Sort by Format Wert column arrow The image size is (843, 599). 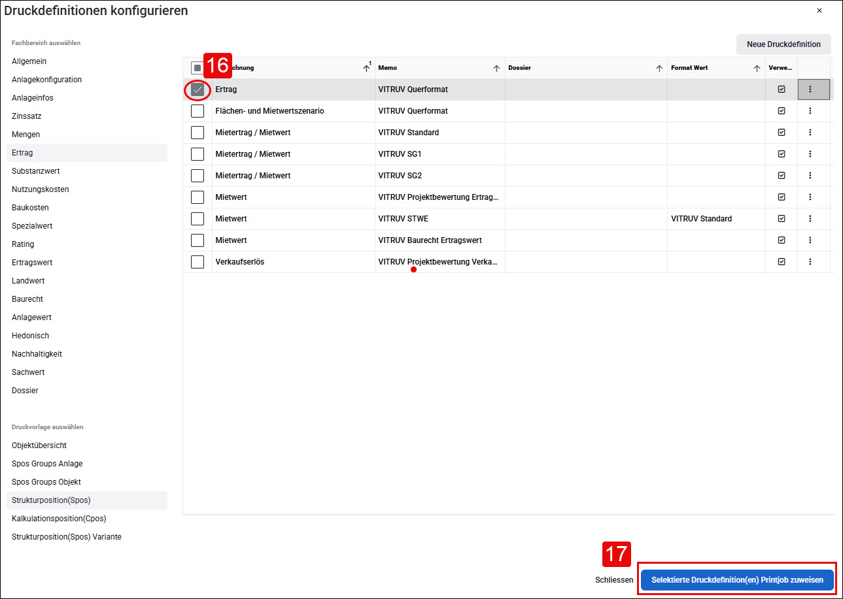(x=757, y=68)
